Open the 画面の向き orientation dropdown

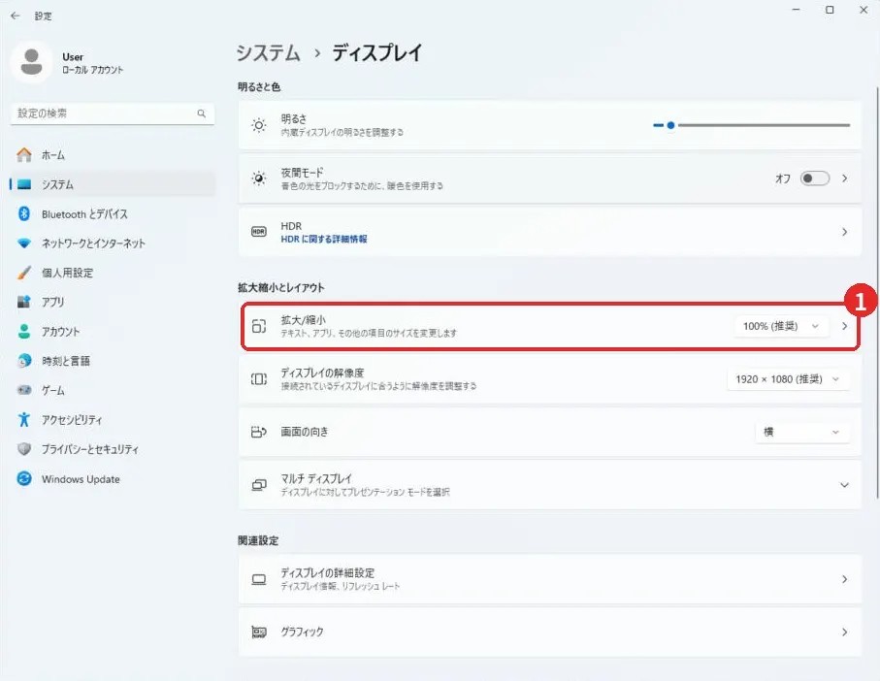click(x=800, y=432)
